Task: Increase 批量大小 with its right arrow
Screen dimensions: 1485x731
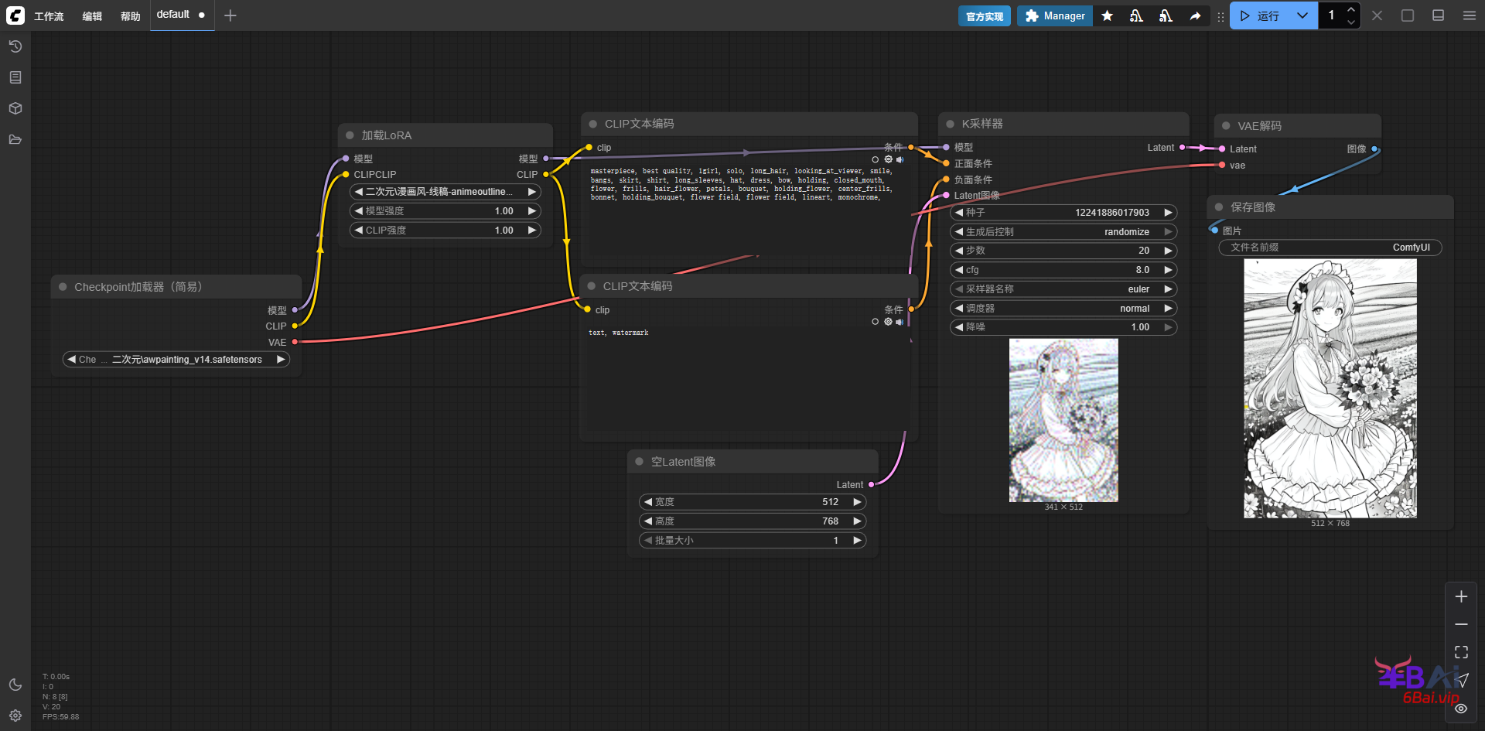Action: [857, 541]
